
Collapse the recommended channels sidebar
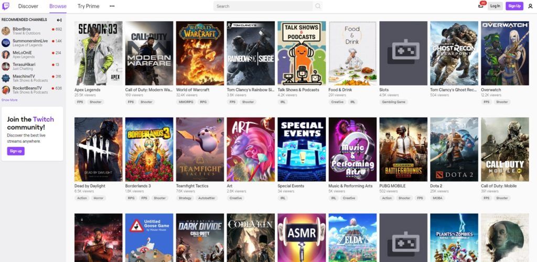point(59,20)
